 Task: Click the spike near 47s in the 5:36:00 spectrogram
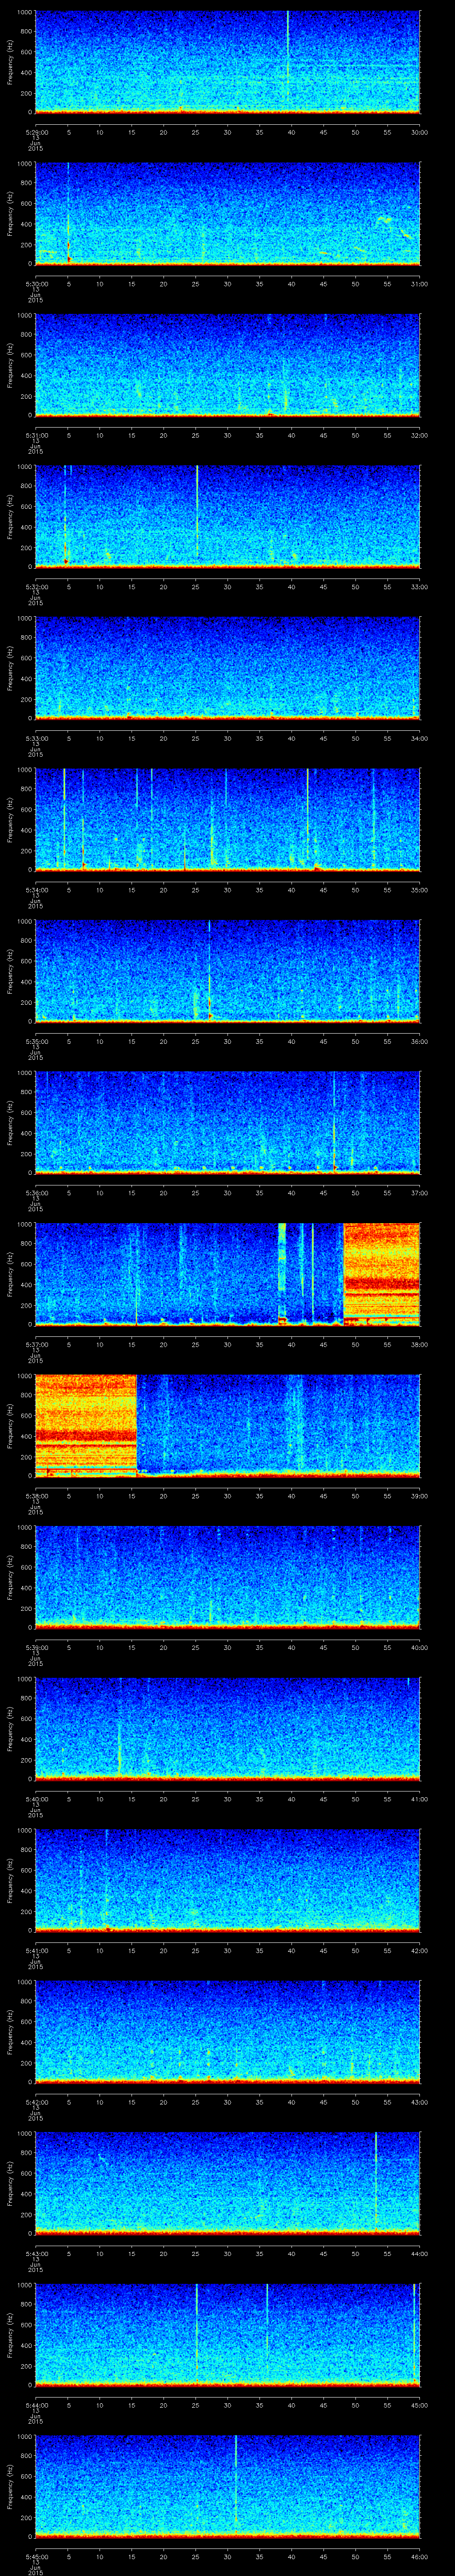click(x=334, y=1120)
